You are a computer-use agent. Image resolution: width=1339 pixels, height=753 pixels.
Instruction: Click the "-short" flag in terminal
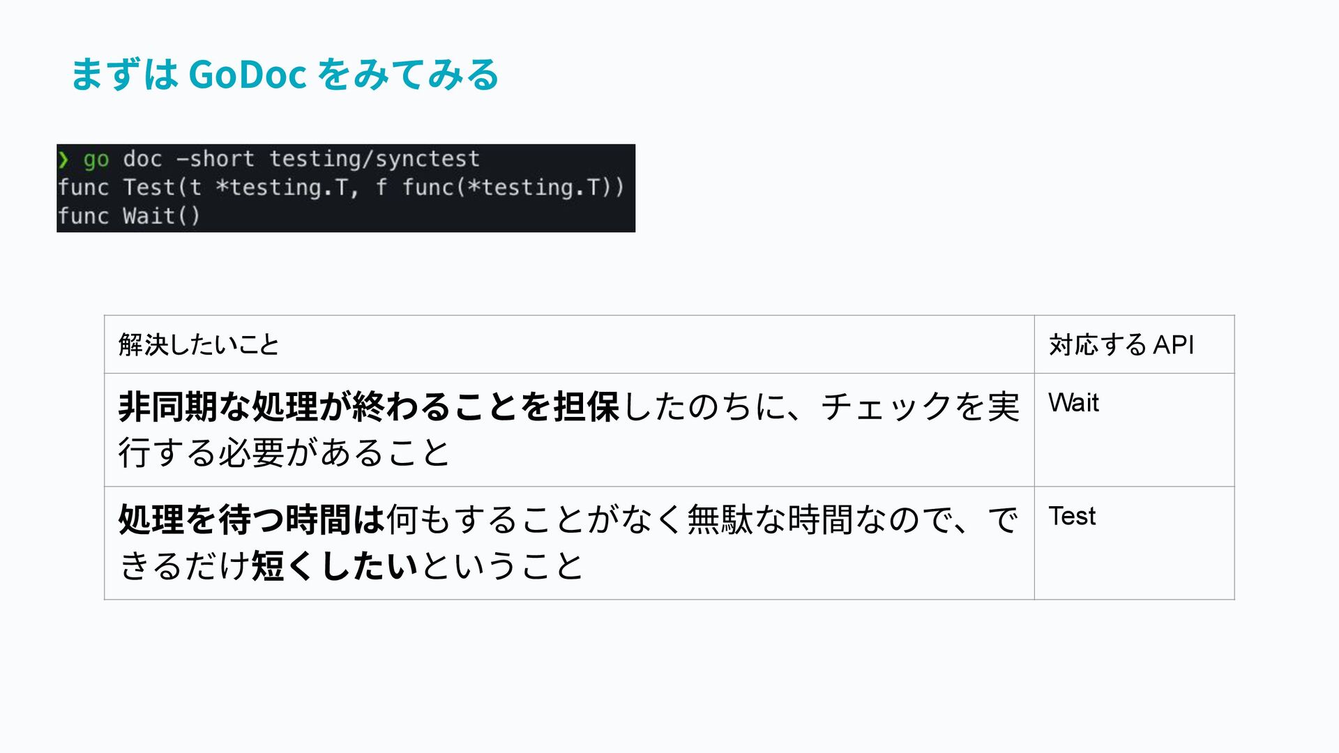pyautogui.click(x=215, y=160)
